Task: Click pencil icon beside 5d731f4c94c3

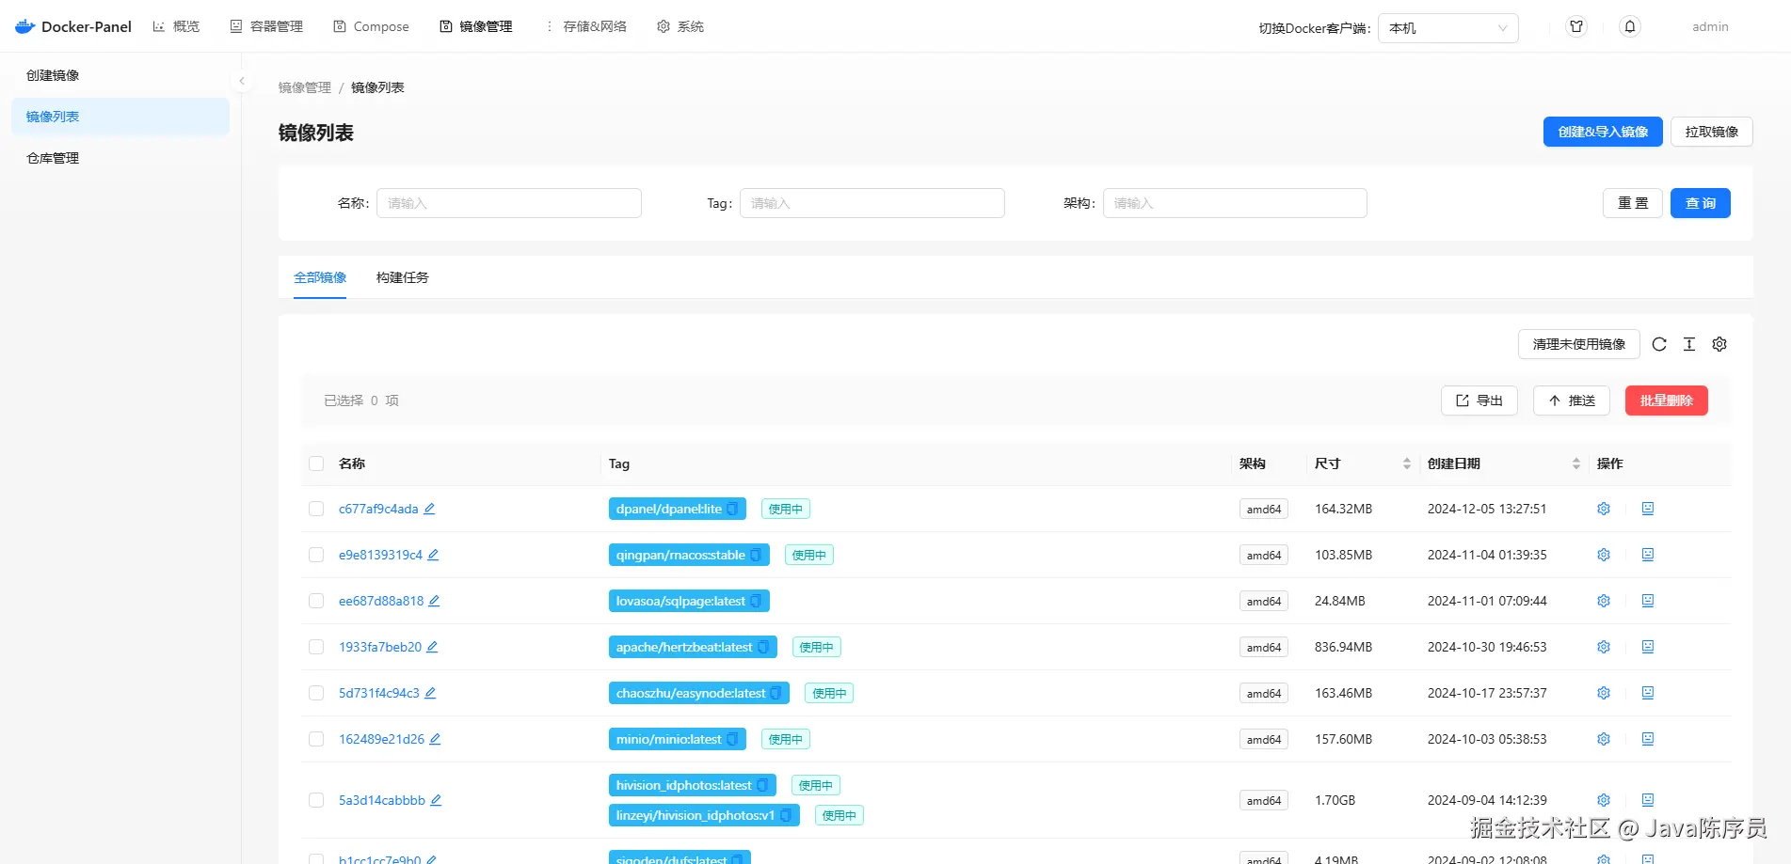Action: tap(430, 693)
